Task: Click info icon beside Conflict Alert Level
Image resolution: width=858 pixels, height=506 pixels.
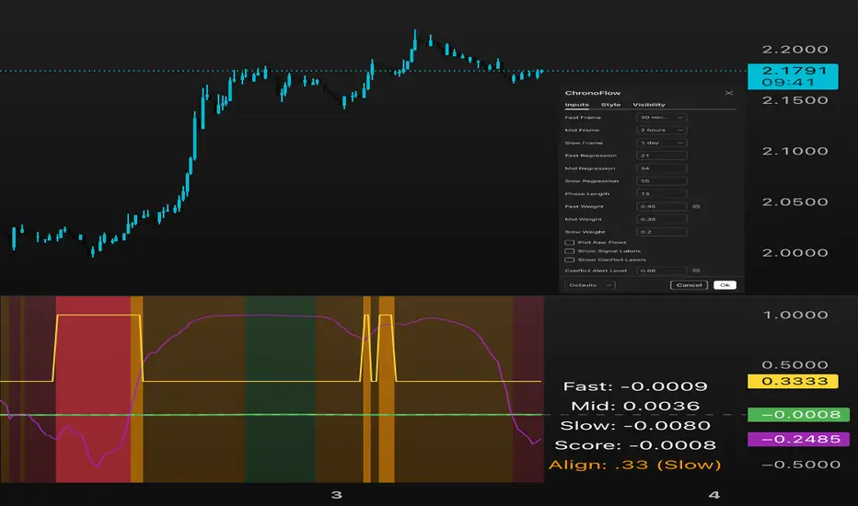Action: pyautogui.click(x=695, y=271)
